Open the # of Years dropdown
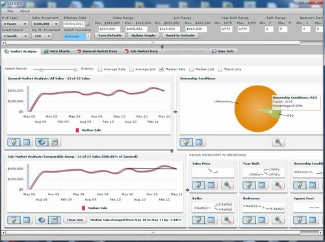This screenshot has height=242, width=325. 15,24
